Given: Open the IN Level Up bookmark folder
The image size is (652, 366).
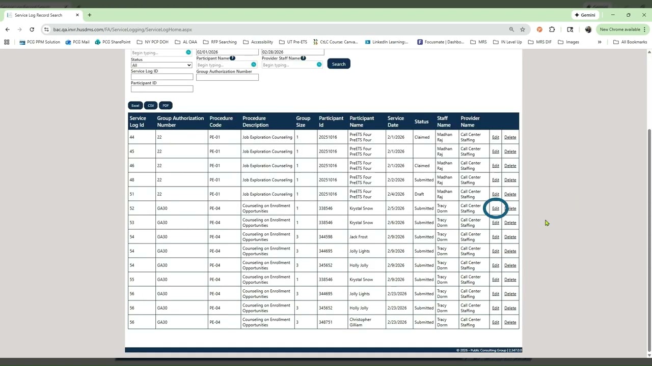Looking at the screenshot, I should (x=507, y=42).
